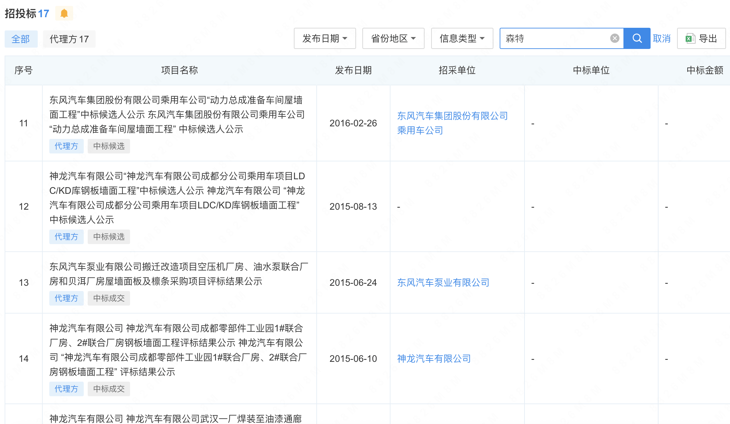The width and height of the screenshot is (730, 424).
Task: Clear the search field with X icon
Action: [x=615, y=39]
